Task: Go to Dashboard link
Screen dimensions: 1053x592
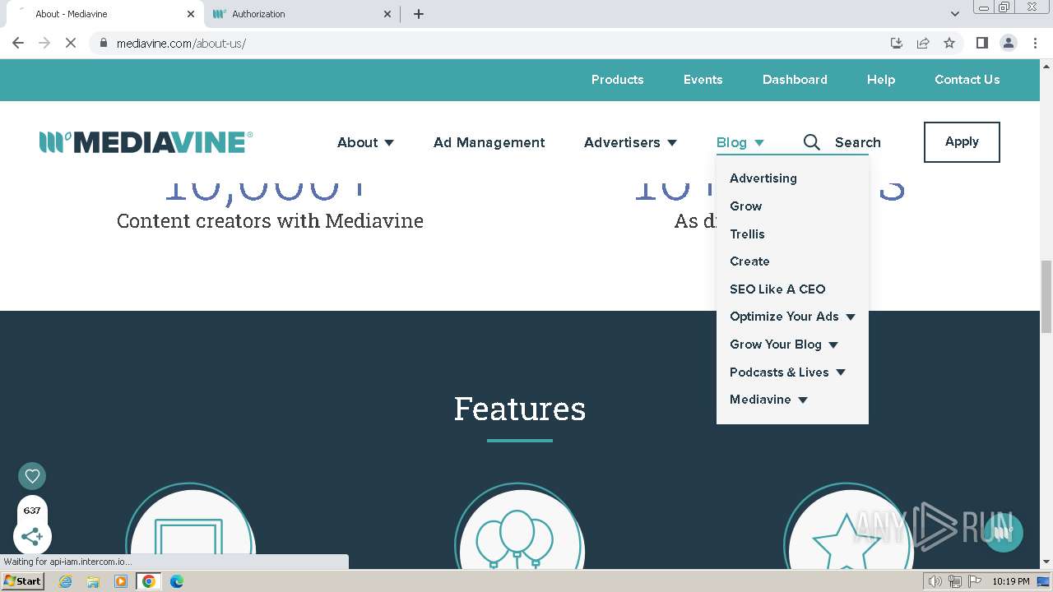Action: point(795,80)
